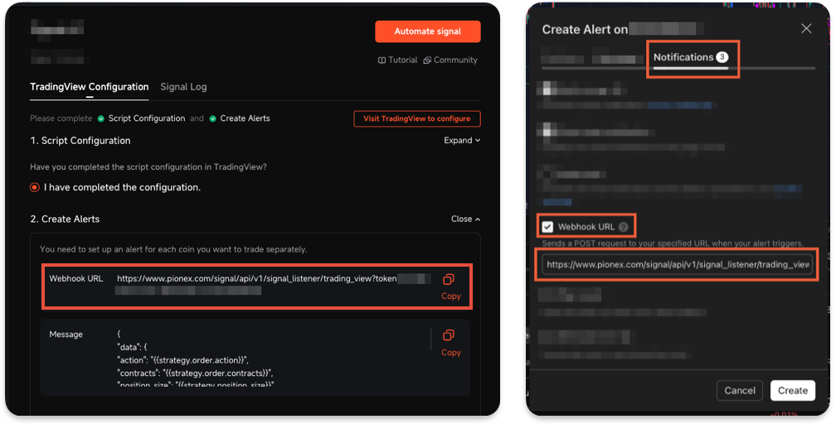The width and height of the screenshot is (836, 424).
Task: Click the message box scrollbar
Action: pos(430,340)
